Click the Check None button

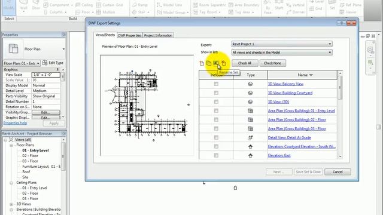[272, 63]
